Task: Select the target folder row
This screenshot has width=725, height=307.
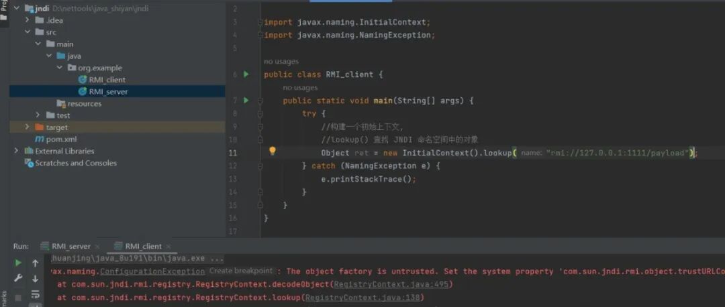Action: [117, 127]
